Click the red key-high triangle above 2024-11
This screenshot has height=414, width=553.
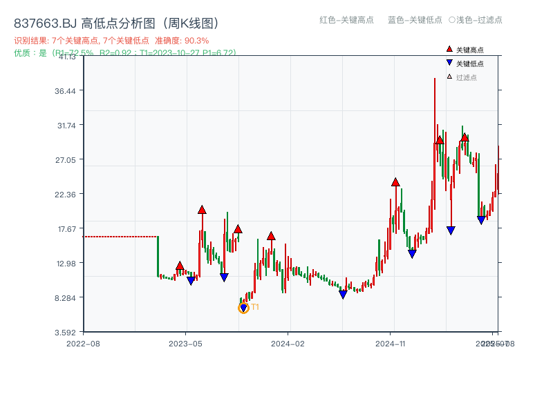(x=395, y=183)
